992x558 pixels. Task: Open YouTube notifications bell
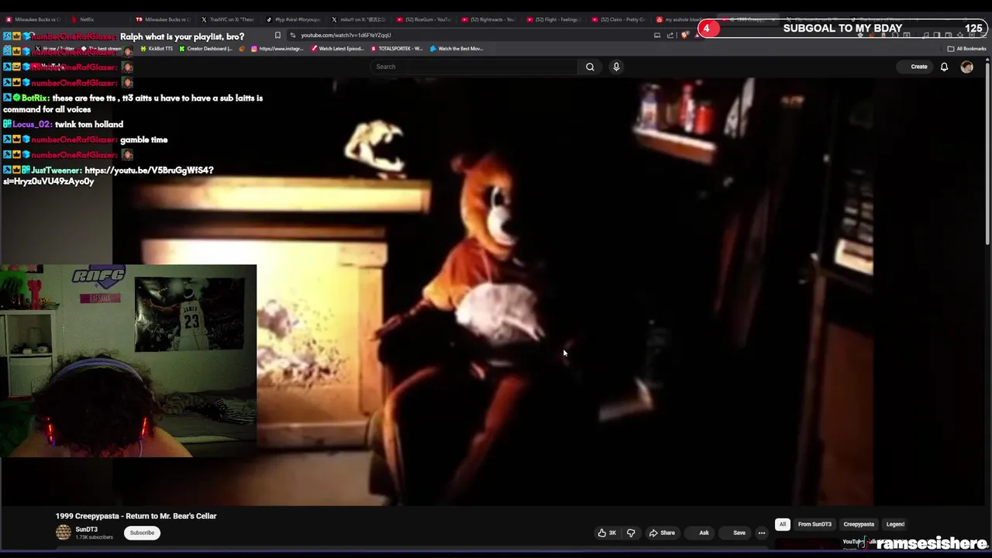point(944,67)
